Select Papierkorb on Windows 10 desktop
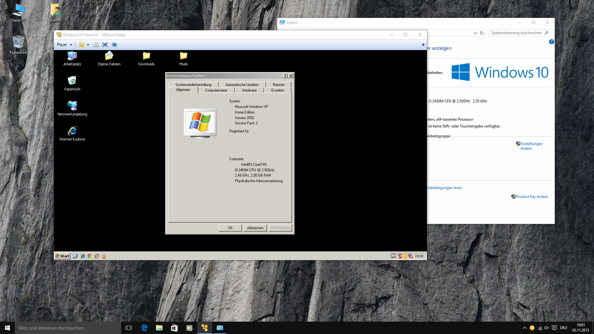The height and width of the screenshot is (334, 594). pyautogui.click(x=18, y=45)
